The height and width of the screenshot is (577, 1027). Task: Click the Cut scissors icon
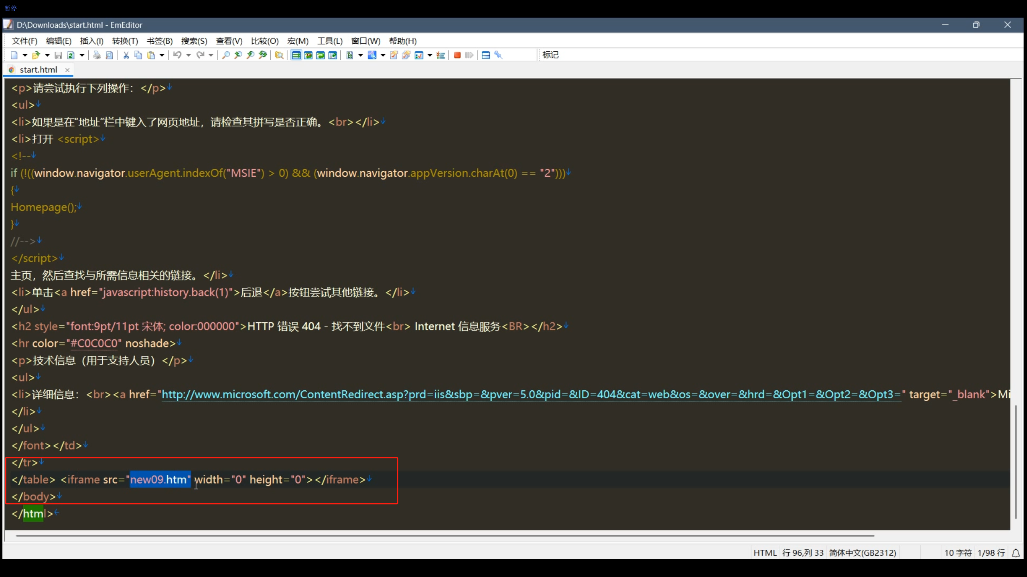tap(126, 55)
